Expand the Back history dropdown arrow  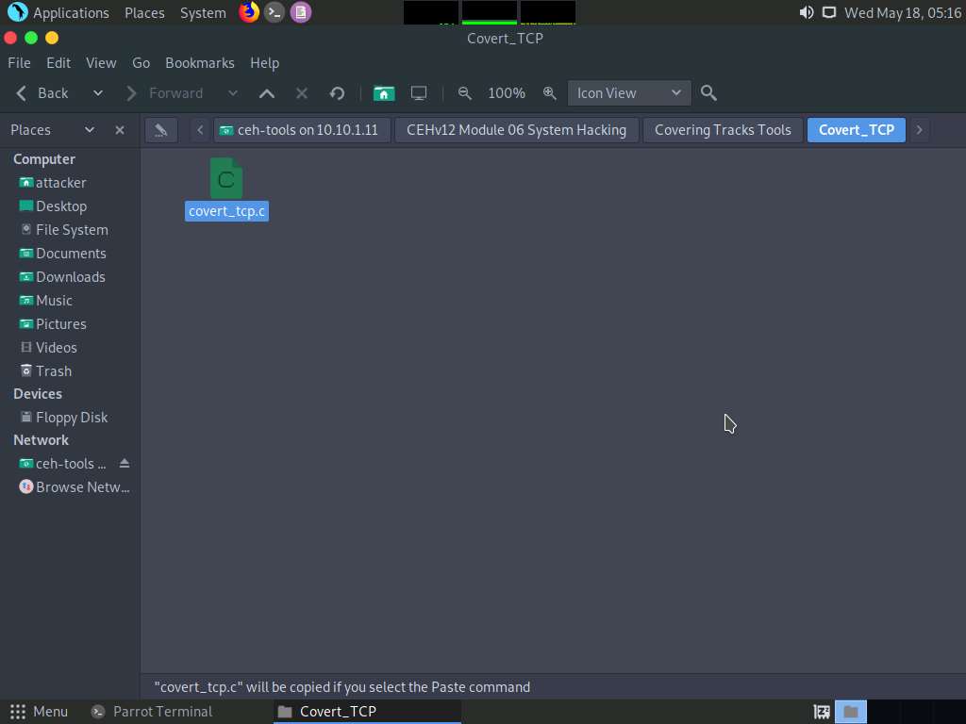[x=97, y=93]
